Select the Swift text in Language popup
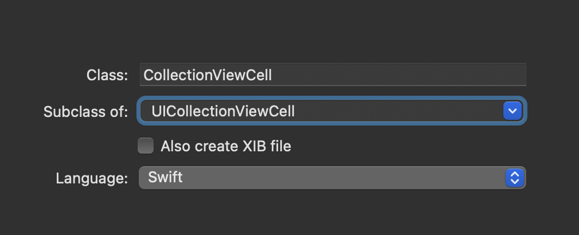Image resolution: width=579 pixels, height=235 pixels. tap(165, 177)
